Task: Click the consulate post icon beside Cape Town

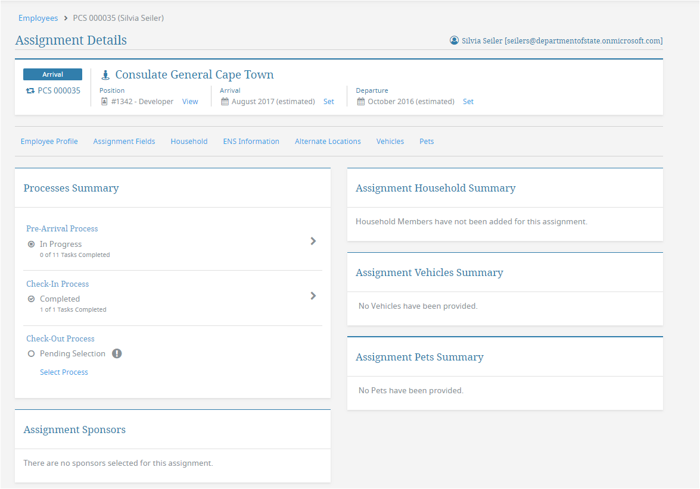Action: coord(105,75)
